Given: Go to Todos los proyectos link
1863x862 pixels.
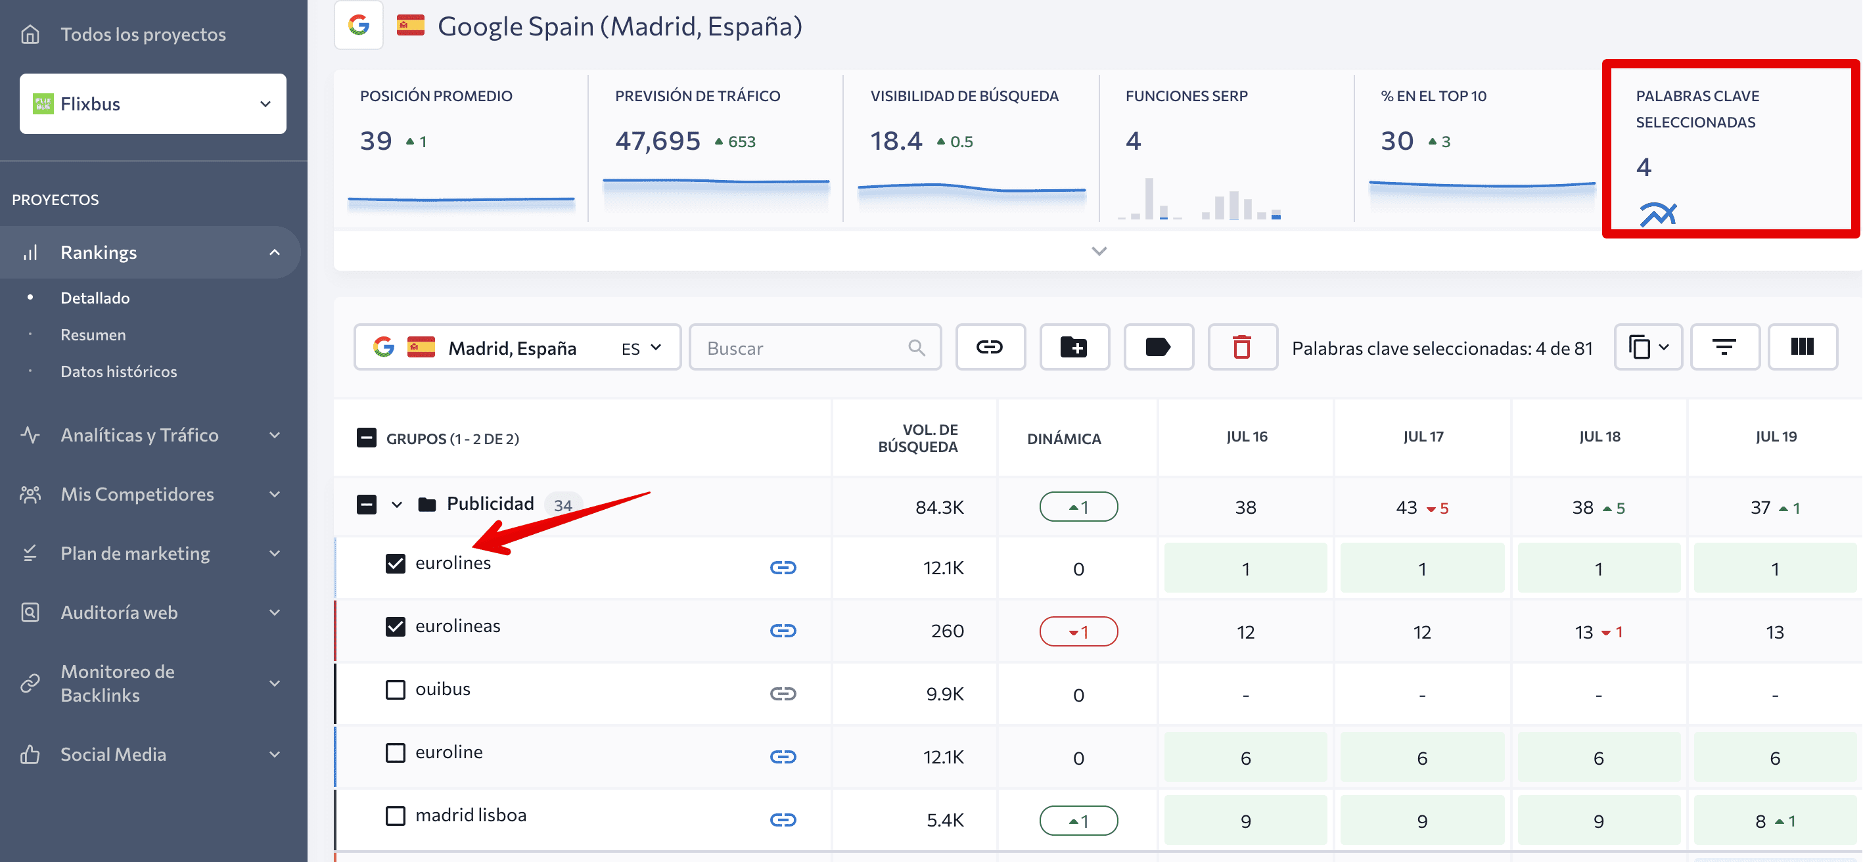Looking at the screenshot, I should [143, 34].
